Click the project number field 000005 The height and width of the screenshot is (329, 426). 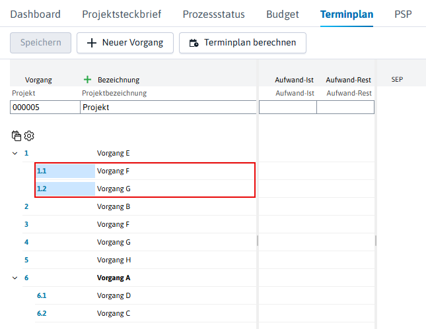pos(45,107)
